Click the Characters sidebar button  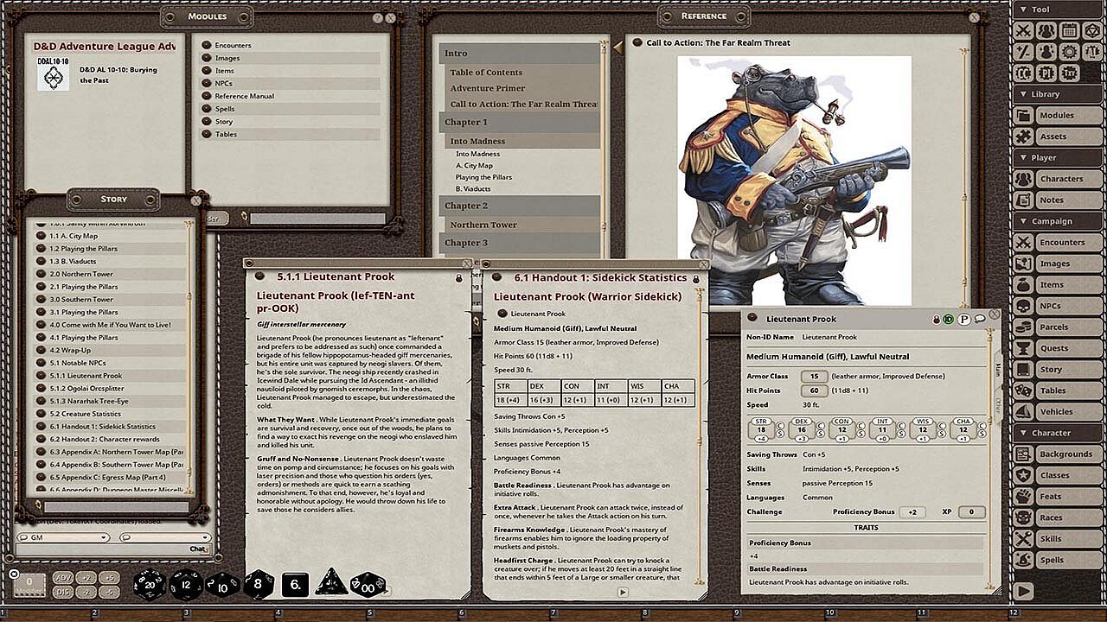1024,179
